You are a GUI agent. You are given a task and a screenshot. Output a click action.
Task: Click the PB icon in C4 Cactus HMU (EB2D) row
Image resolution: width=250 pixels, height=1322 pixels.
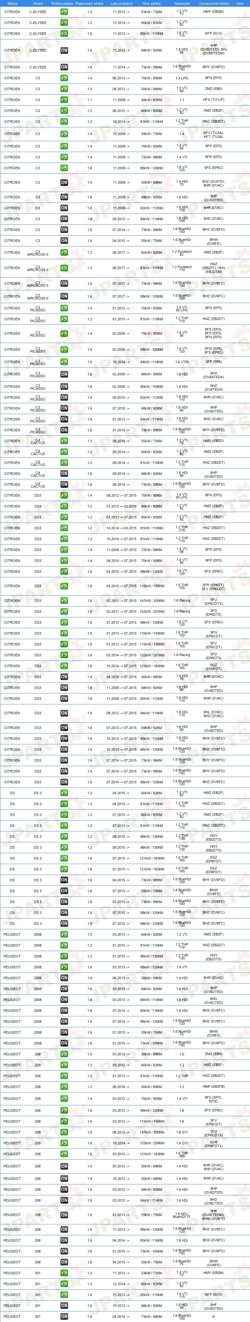[x=64, y=441]
